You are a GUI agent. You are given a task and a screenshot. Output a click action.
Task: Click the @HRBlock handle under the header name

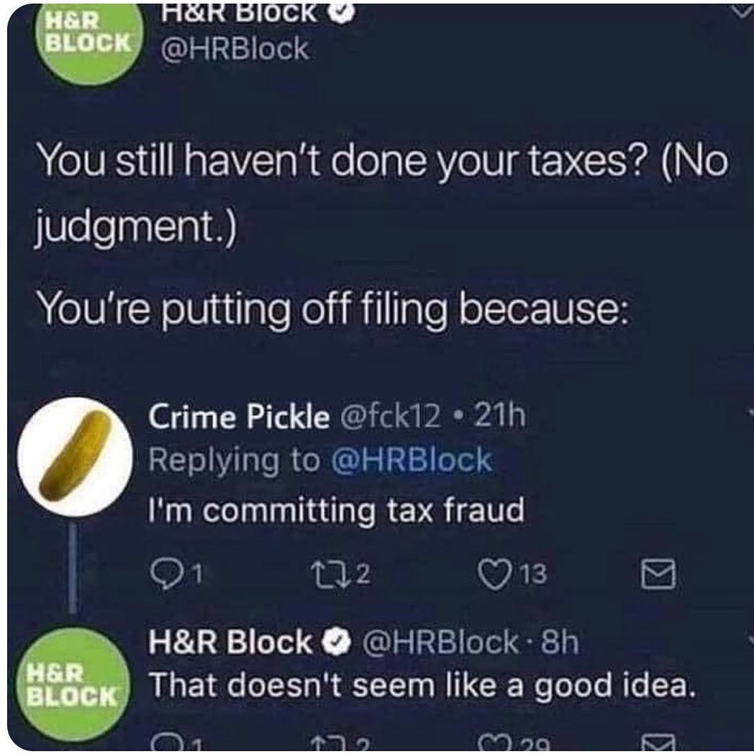pos(235,49)
